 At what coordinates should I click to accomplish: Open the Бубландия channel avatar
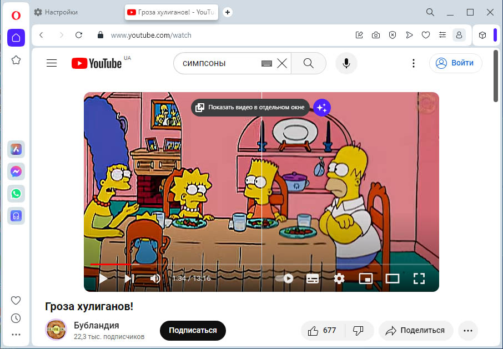coord(56,330)
